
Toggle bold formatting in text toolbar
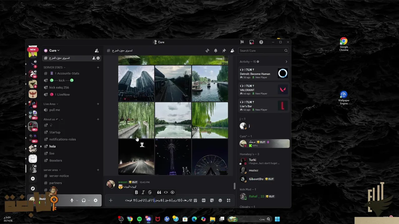[x=136, y=192]
